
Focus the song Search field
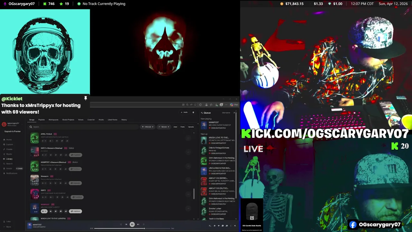(84, 127)
